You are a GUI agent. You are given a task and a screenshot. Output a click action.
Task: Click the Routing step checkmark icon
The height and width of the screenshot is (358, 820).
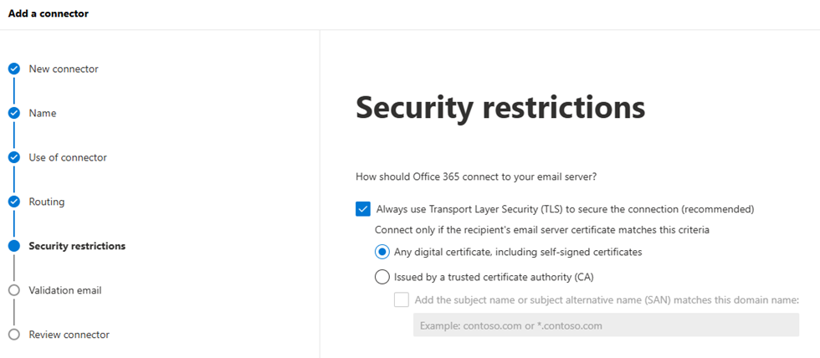[13, 202]
